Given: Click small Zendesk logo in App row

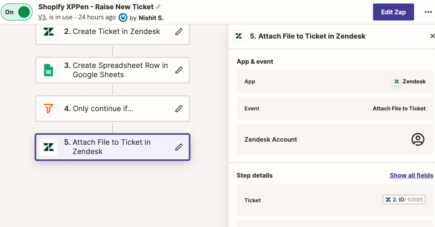Looking at the screenshot, I should (x=397, y=81).
